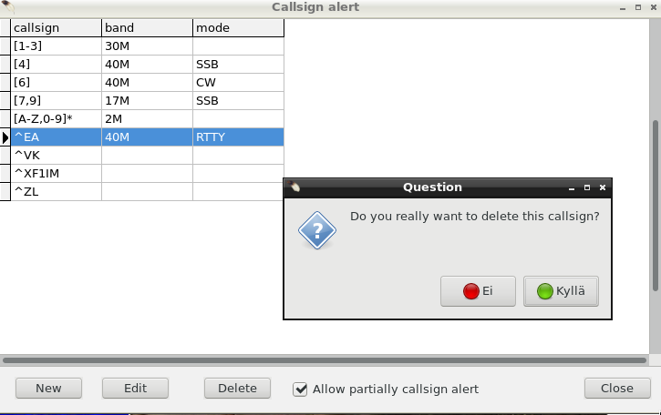661x415 pixels.
Task: Close the Question dialog via its X
Action: pos(603,187)
